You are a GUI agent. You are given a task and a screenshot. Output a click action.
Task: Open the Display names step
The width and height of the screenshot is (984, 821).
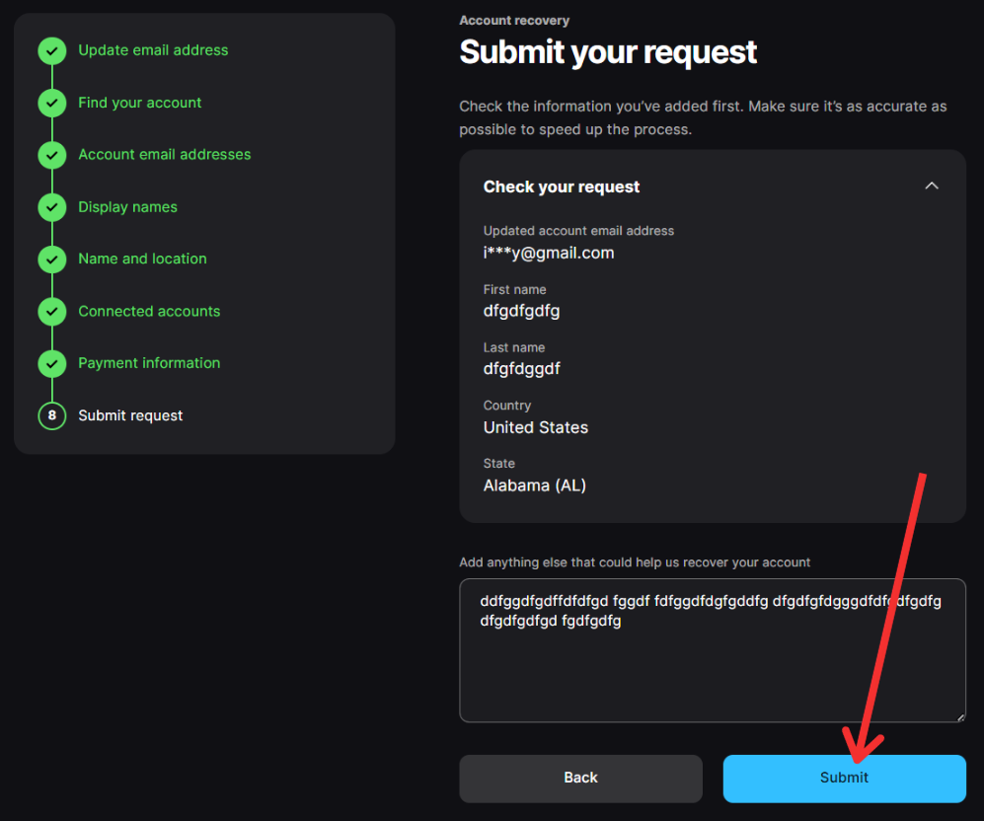coord(128,207)
